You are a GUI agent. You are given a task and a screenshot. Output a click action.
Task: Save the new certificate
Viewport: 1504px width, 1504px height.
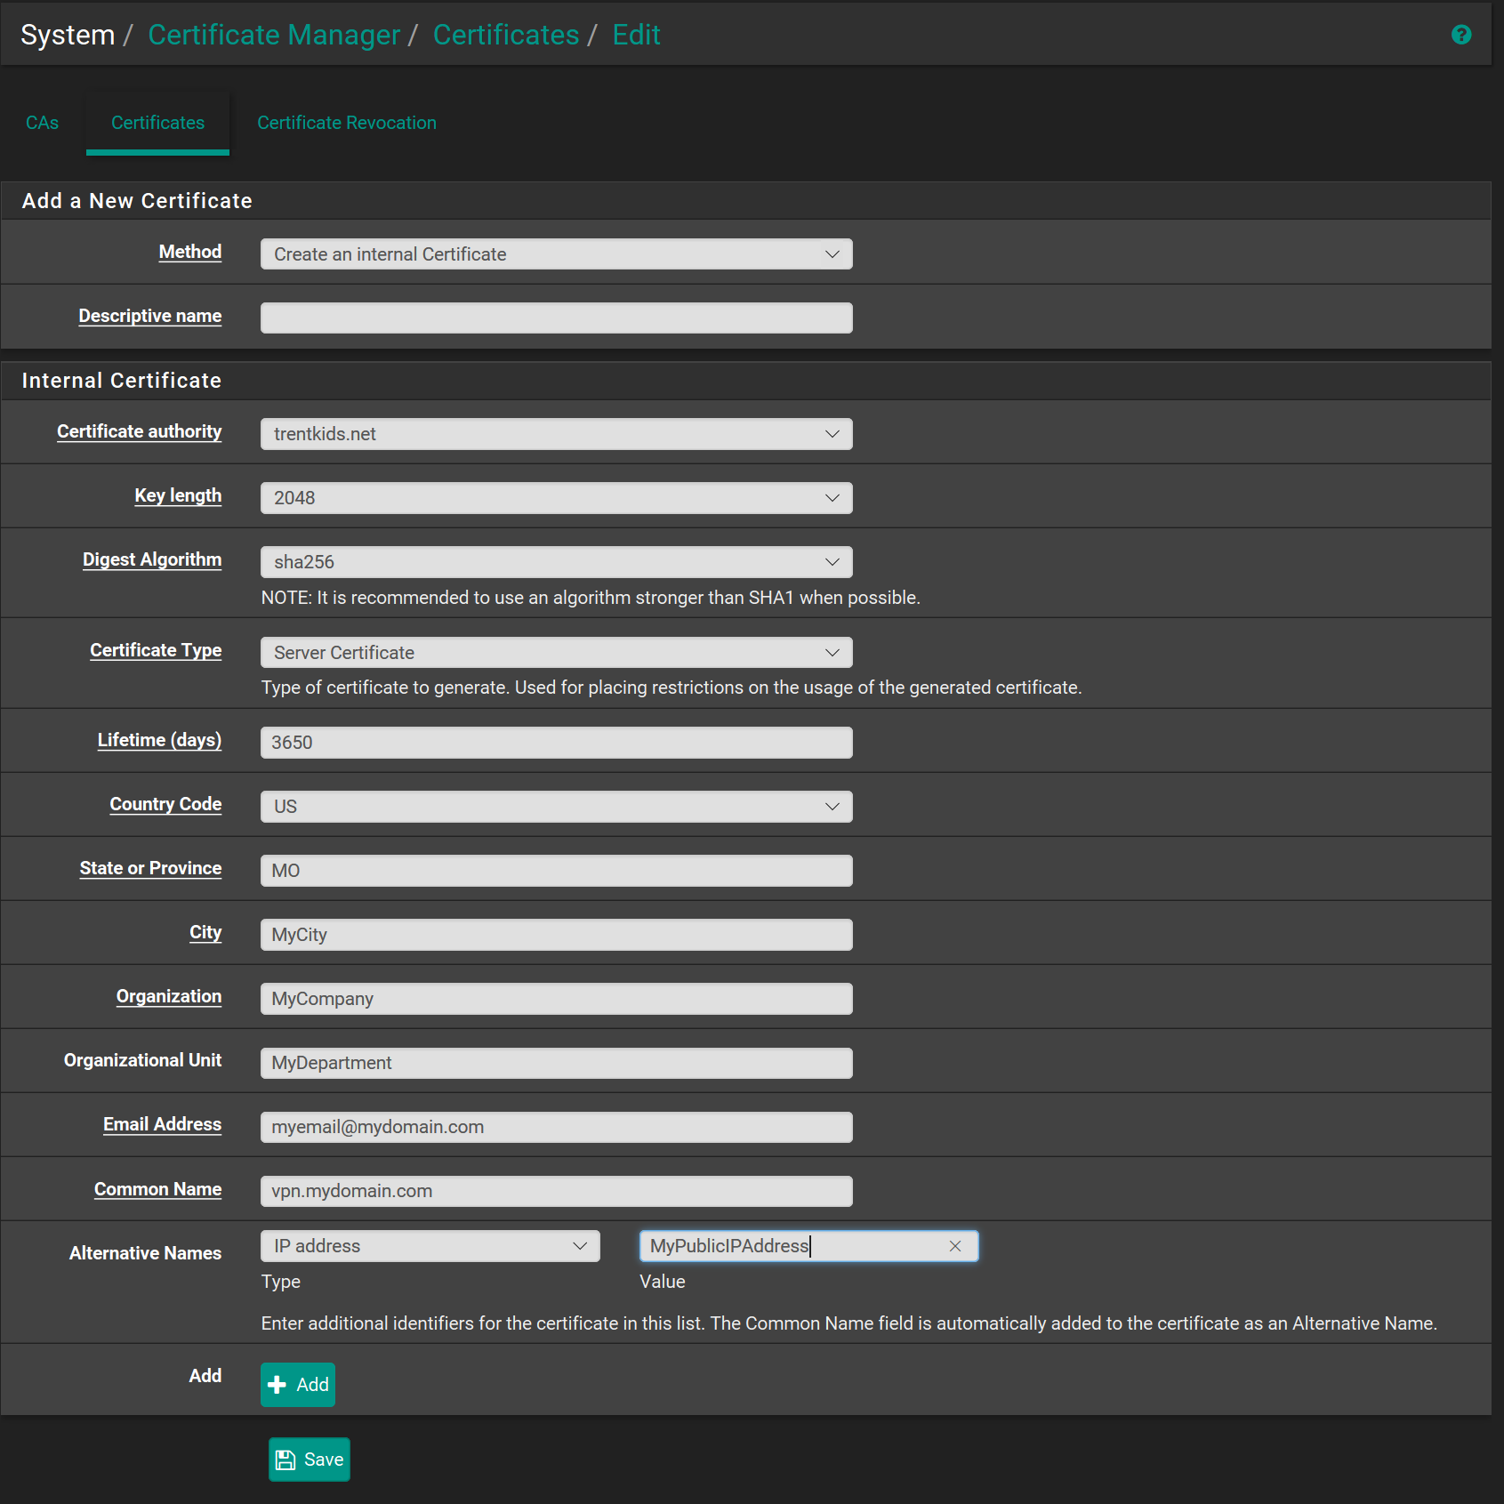point(310,1460)
